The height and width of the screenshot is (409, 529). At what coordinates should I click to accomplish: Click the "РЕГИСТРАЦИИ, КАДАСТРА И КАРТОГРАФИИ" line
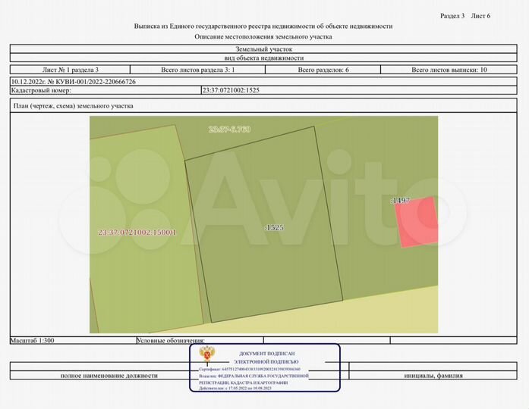click(x=243, y=382)
